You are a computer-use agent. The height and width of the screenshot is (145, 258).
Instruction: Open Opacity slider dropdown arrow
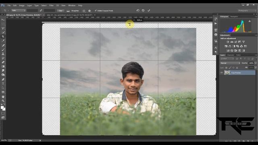[256, 63]
